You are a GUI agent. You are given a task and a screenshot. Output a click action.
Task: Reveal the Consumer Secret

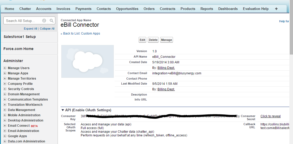(x=270, y=116)
